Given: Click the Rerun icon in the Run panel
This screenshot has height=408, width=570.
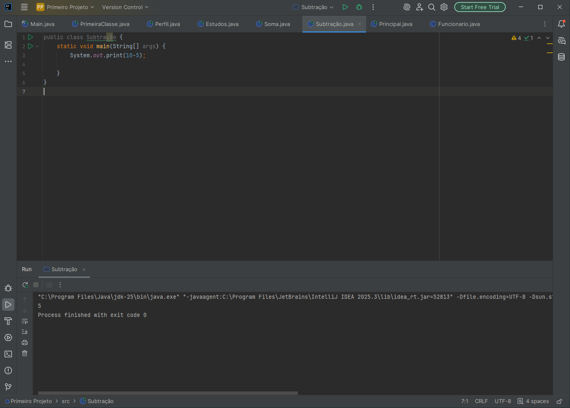Looking at the screenshot, I should [x=25, y=285].
